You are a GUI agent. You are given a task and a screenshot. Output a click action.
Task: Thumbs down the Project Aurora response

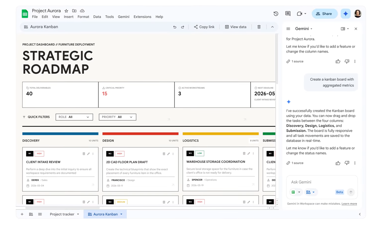point(347,61)
